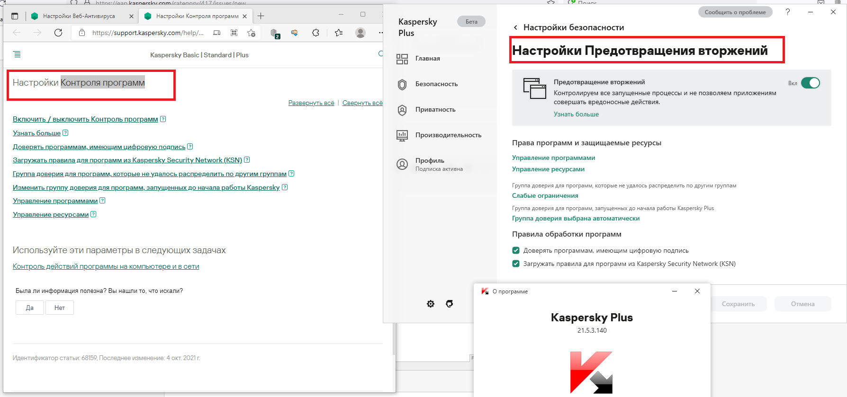
Task: Open Слабые ограничения trust group selector
Action: 545,195
